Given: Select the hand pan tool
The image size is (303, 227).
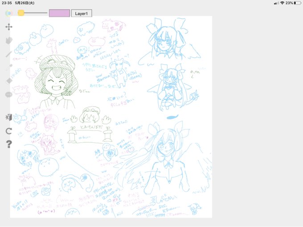Looking at the screenshot, I should point(9,41).
